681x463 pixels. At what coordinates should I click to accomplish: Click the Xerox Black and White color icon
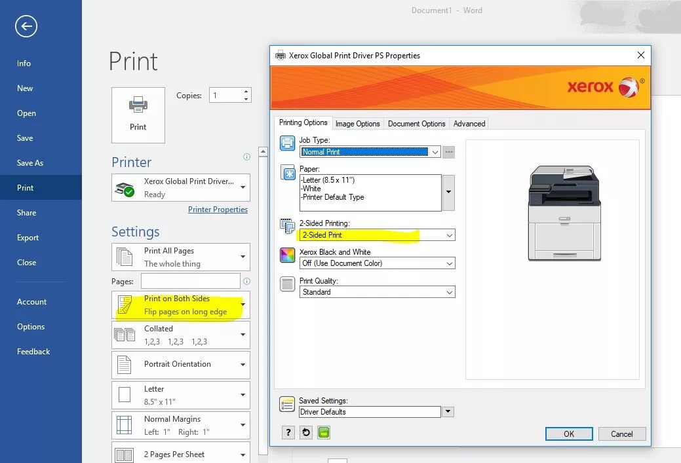287,255
